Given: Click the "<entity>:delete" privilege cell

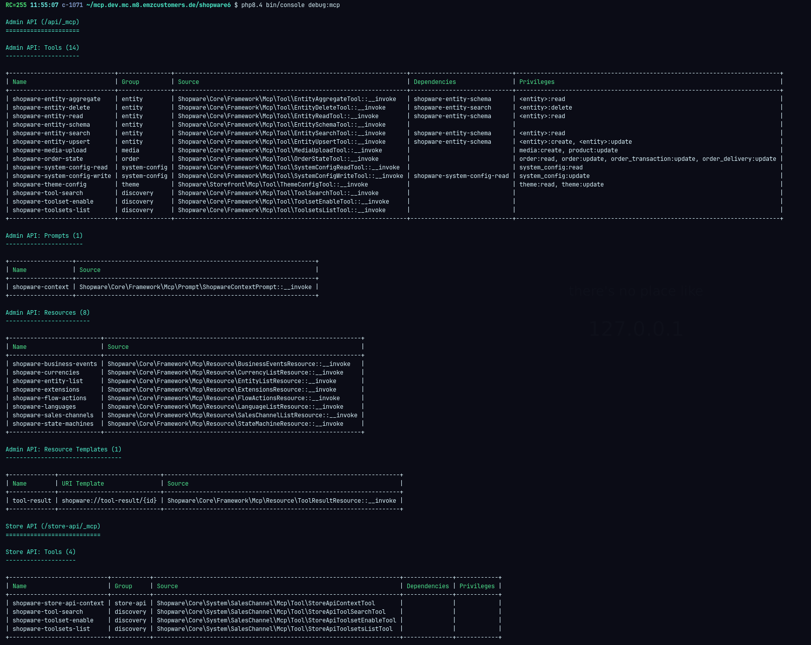Looking at the screenshot, I should [546, 108].
